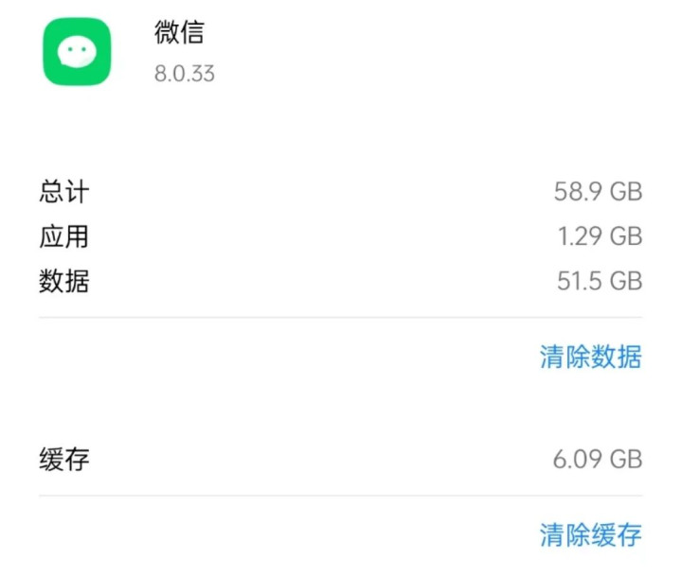Click the 数据 label
The image size is (681, 575).
tap(64, 281)
